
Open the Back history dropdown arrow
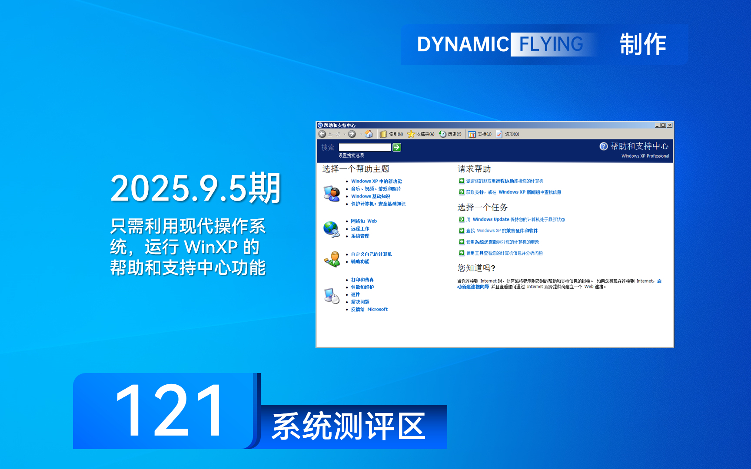[x=344, y=134]
